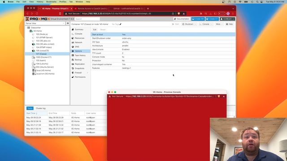Open the root@pam user menu
Image resolution: width=287 pixels, height=161 pixels.
(x=227, y=19)
